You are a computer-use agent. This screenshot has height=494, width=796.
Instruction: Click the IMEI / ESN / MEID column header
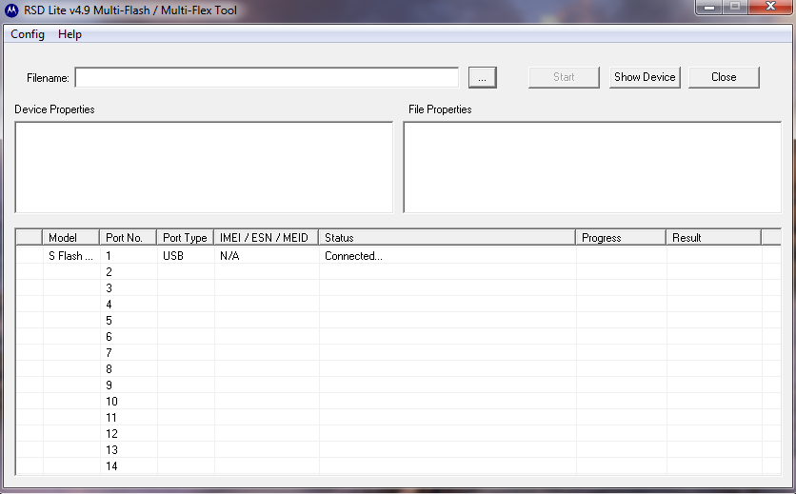[266, 238]
